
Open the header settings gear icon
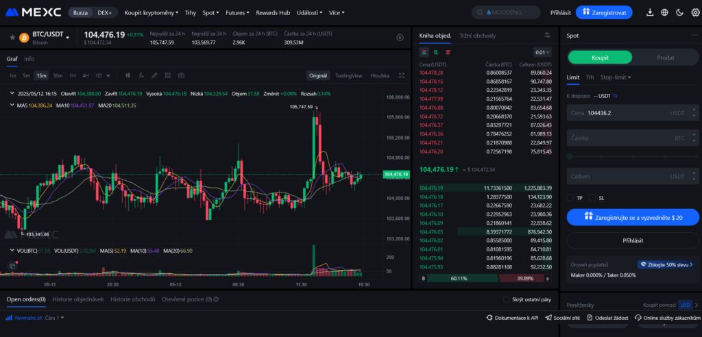[x=695, y=12]
